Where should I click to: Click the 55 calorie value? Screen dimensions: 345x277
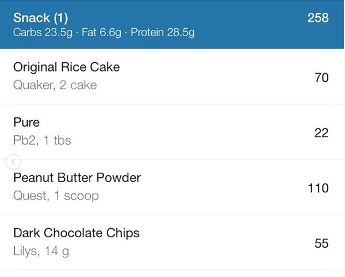pyautogui.click(x=321, y=243)
